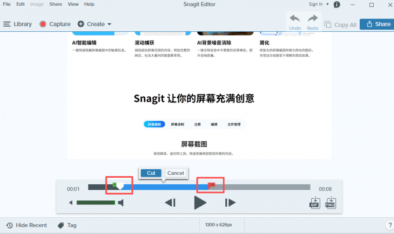This screenshot has height=234, width=394.
Task: Open the Library hamburger menu
Action: (x=7, y=24)
